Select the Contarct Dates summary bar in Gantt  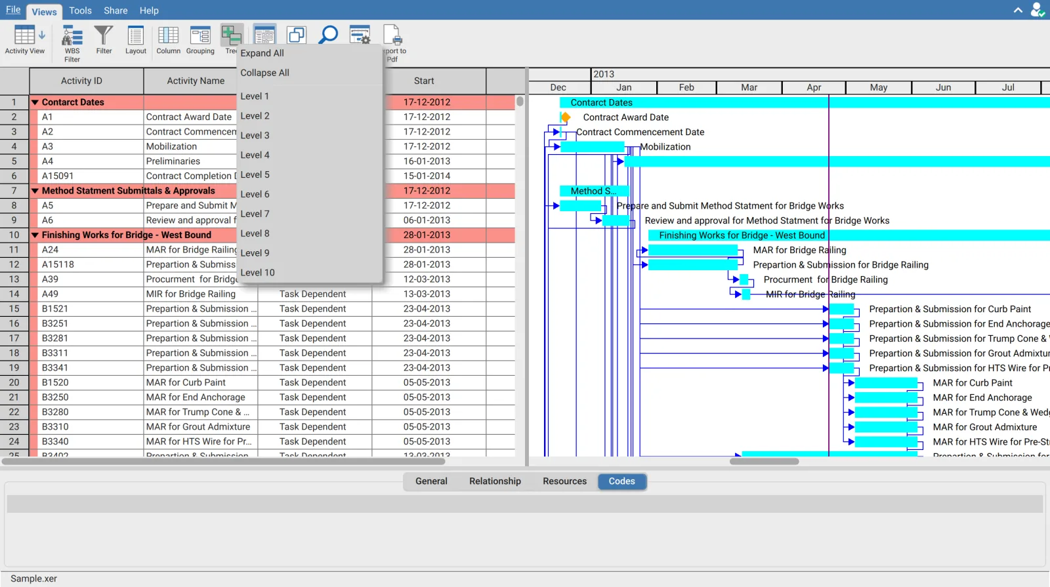(805, 102)
